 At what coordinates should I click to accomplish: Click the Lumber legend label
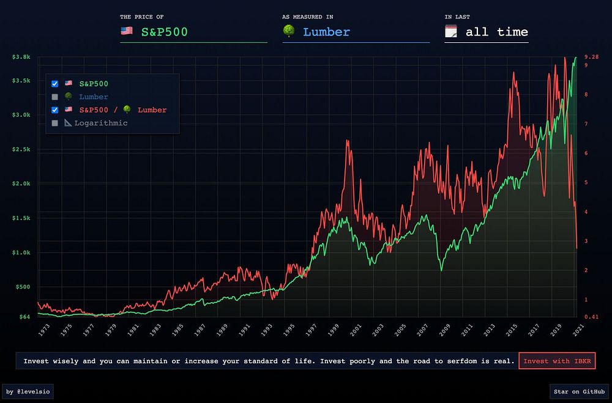[x=94, y=97]
